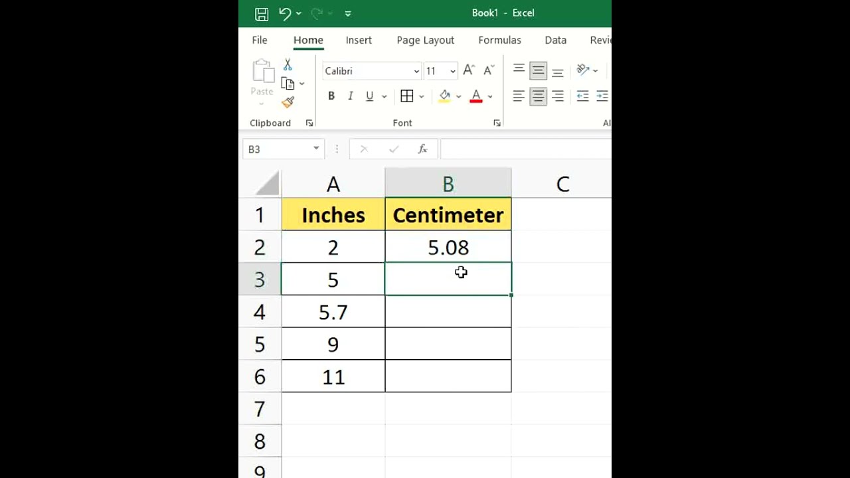Open Clipboard pane dialog launcher
This screenshot has height=478, width=850.
309,123
